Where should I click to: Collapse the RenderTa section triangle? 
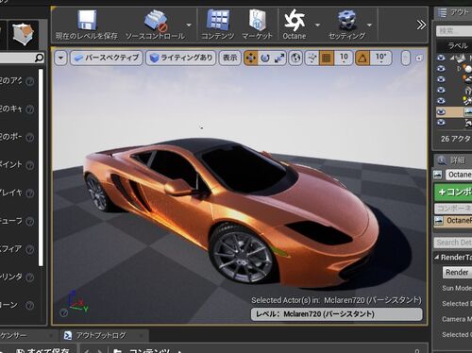click(x=437, y=258)
